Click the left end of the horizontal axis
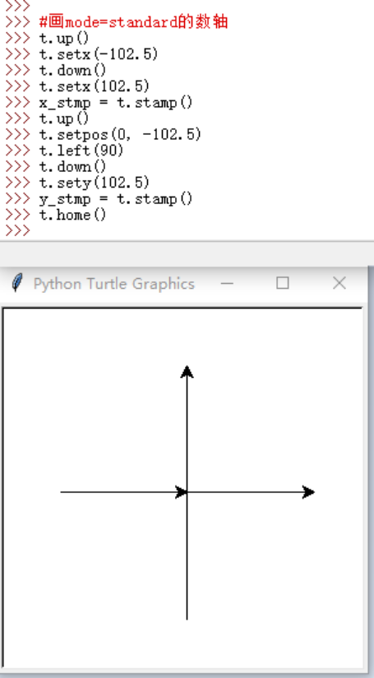This screenshot has width=374, height=678. [x=62, y=492]
